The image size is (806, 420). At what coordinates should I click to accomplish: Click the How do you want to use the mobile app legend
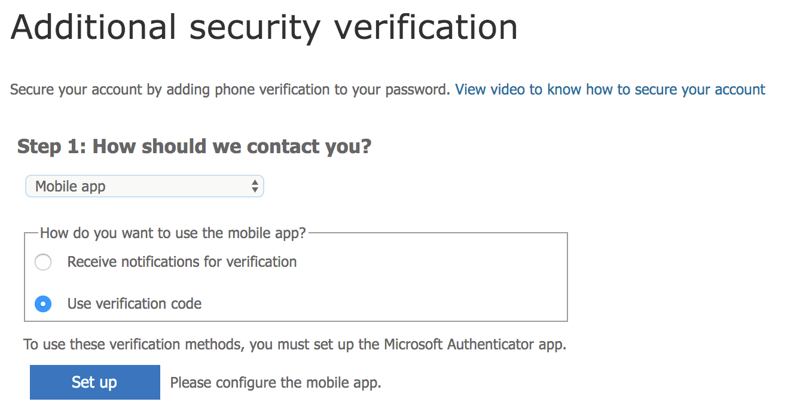(173, 233)
